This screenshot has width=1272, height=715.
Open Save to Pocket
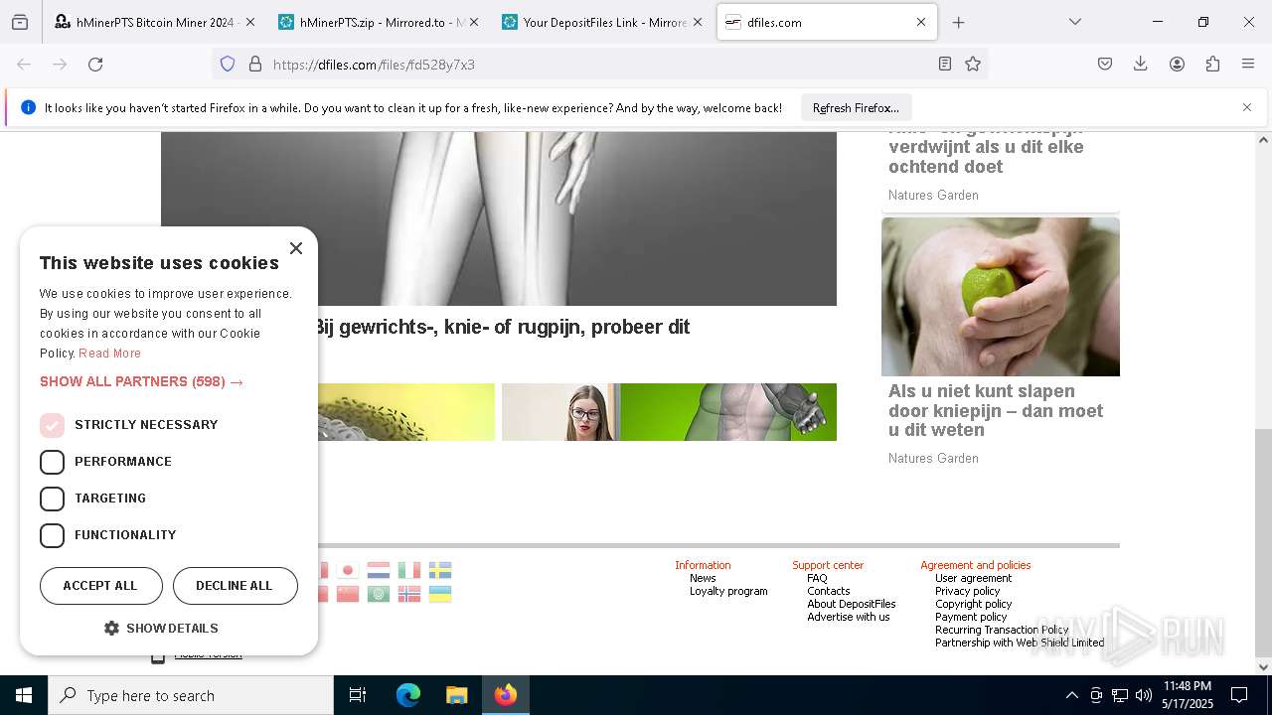point(1105,65)
